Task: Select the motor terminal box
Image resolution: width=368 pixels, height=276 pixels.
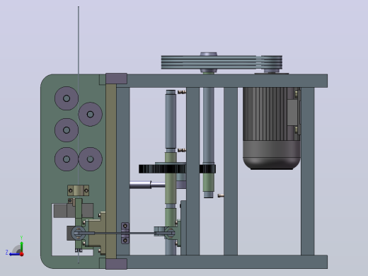Action: point(293,113)
